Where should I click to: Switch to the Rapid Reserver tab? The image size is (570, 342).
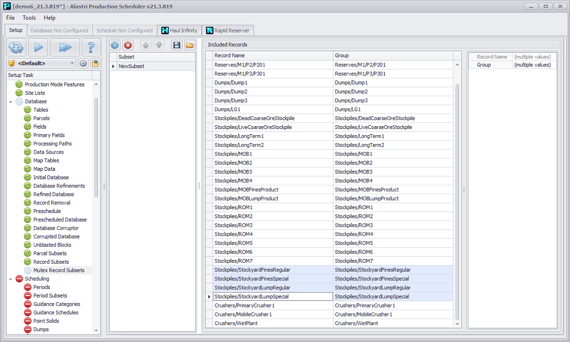(x=228, y=30)
